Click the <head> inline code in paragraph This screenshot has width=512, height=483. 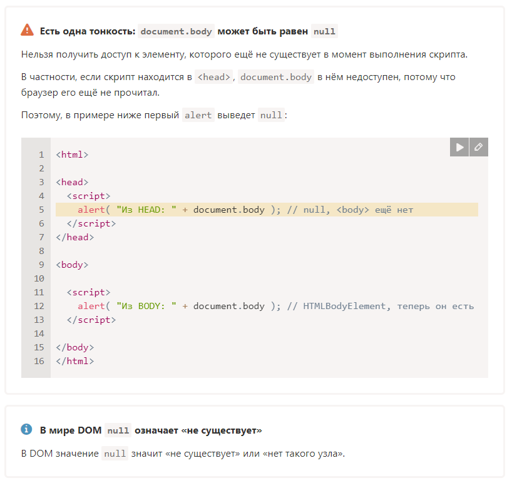[214, 77]
